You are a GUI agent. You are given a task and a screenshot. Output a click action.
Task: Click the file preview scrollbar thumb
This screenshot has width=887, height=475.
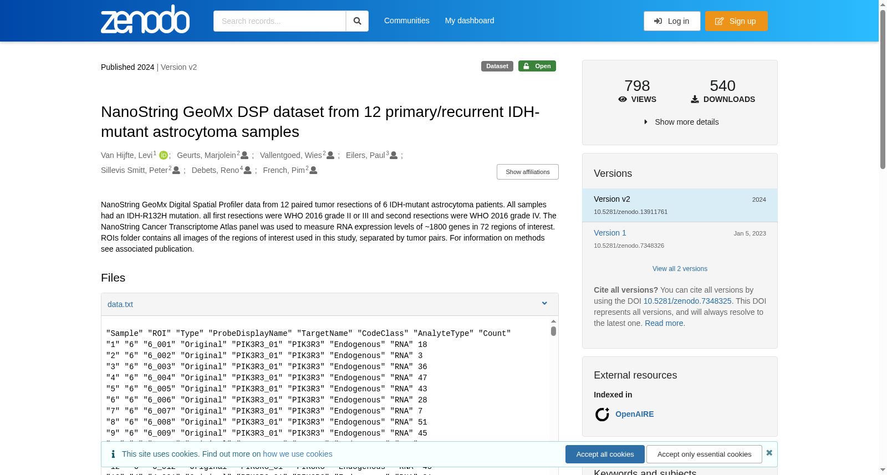[x=553, y=331]
